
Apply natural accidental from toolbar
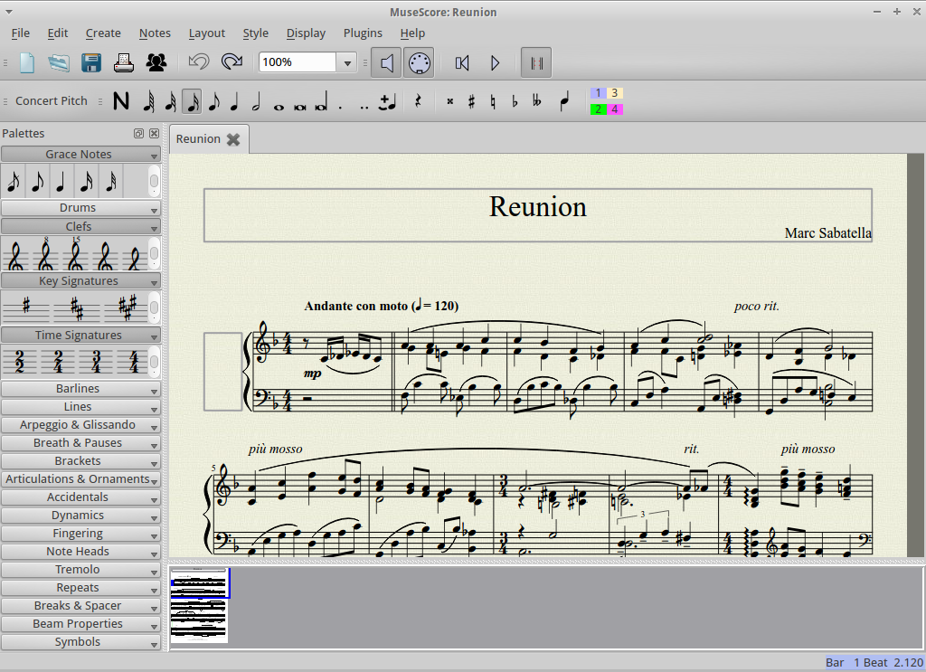click(x=493, y=101)
